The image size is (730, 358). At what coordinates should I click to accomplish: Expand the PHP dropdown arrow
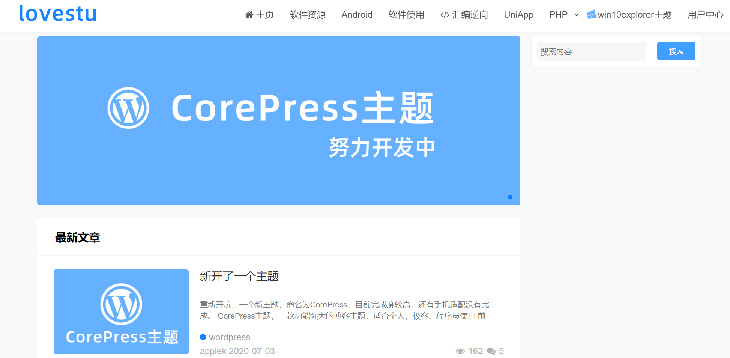click(577, 15)
